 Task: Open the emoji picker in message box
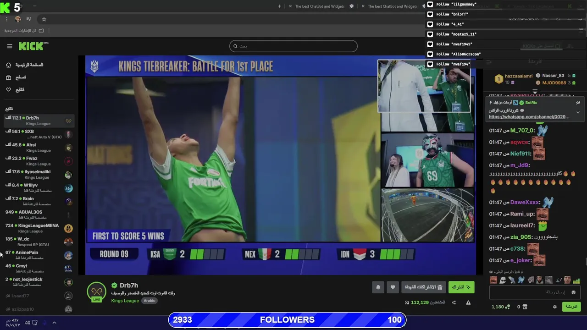[x=573, y=292]
